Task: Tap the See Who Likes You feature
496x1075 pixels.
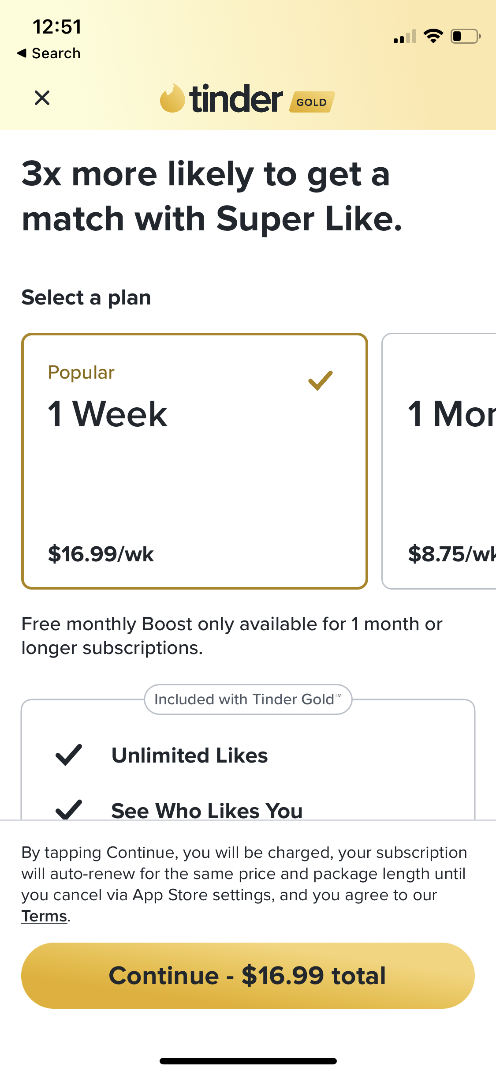Action: pos(207,810)
